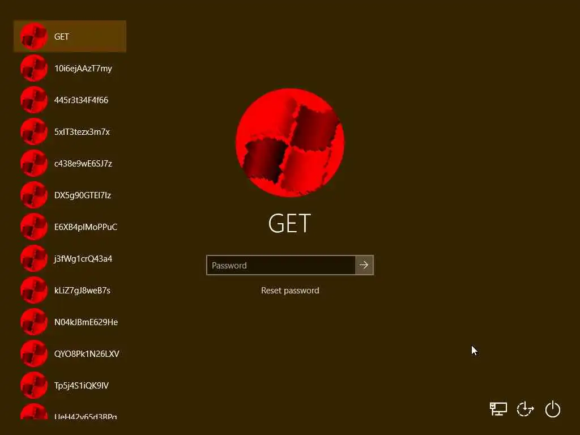Submit password with the arrow button
Screen dimensions: 580x435
(x=364, y=265)
